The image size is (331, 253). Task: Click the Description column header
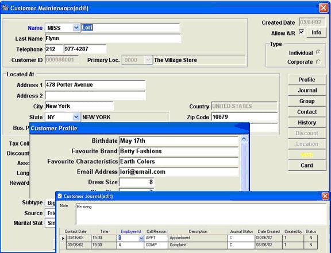(198, 232)
